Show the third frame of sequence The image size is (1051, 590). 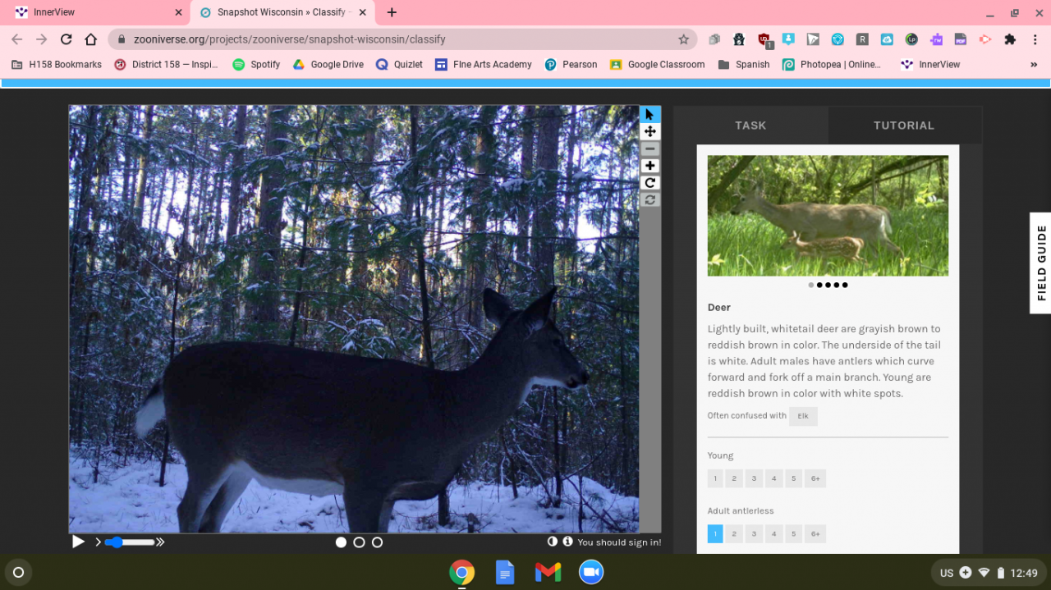[377, 542]
